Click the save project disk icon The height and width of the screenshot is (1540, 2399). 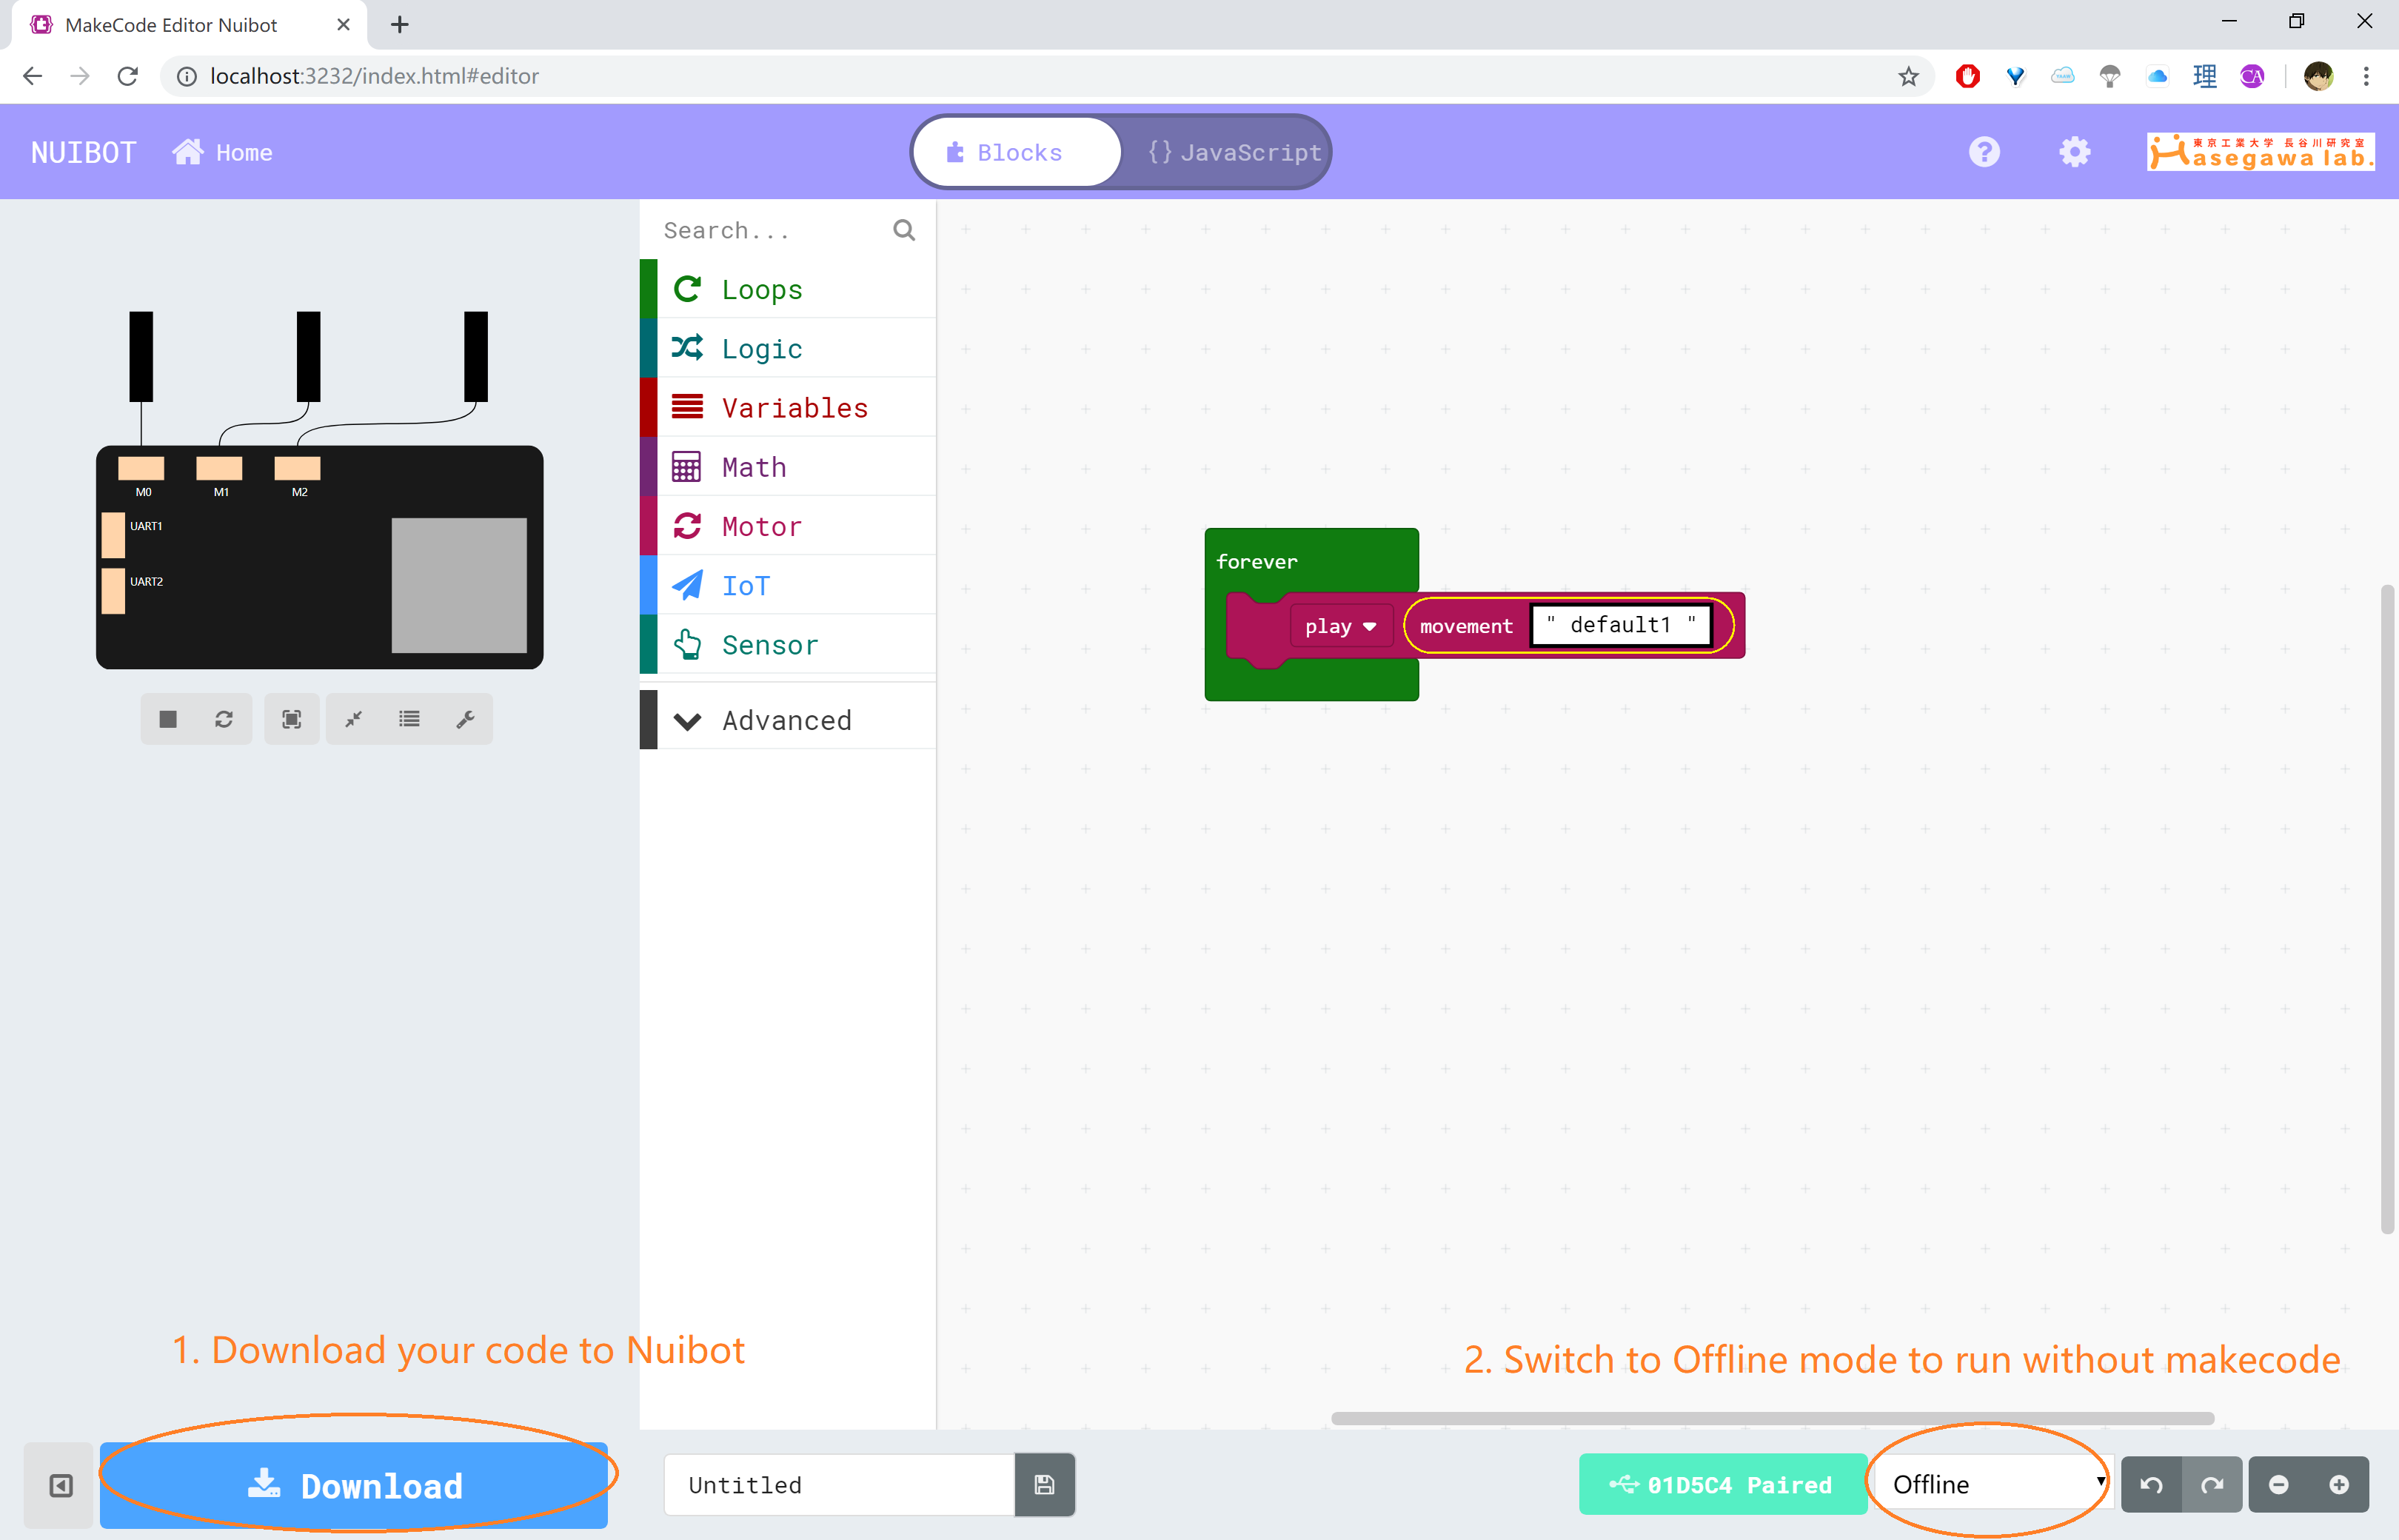(1044, 1484)
